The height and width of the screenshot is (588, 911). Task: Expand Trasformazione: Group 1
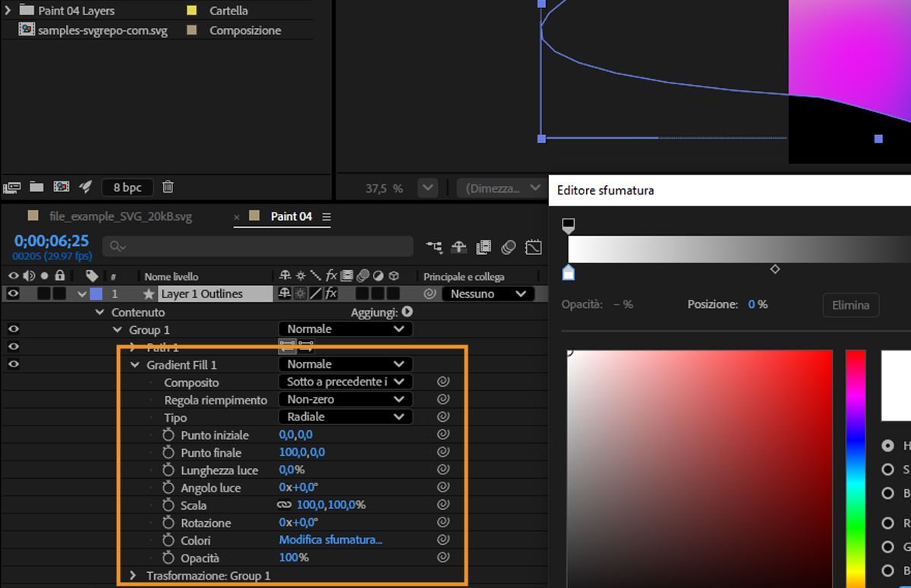click(x=133, y=576)
